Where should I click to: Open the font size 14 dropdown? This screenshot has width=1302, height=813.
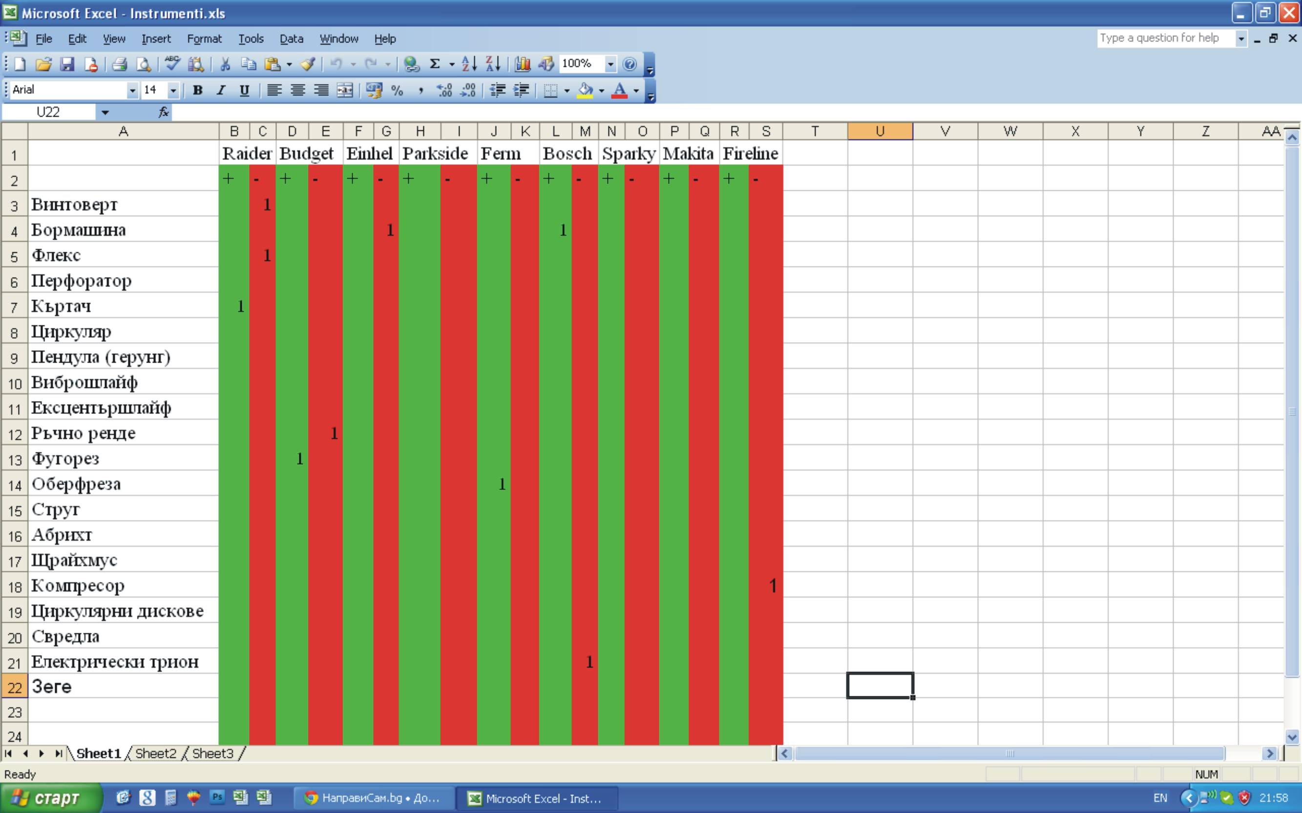(x=173, y=90)
